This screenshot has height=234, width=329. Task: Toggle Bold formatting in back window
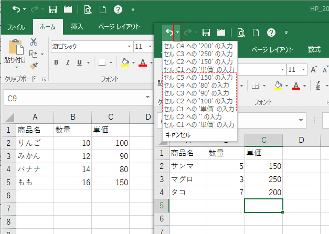click(56, 63)
